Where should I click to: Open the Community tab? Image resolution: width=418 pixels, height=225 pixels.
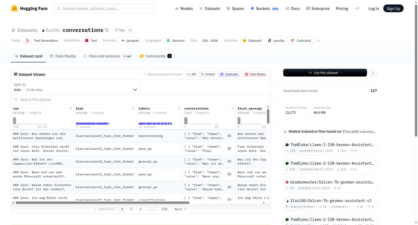coord(155,56)
